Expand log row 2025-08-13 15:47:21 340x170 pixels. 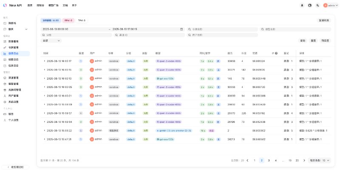pos(45,139)
